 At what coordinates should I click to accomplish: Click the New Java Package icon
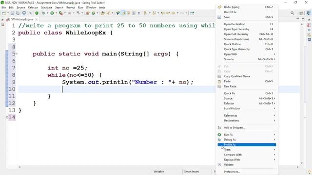(88, 13)
